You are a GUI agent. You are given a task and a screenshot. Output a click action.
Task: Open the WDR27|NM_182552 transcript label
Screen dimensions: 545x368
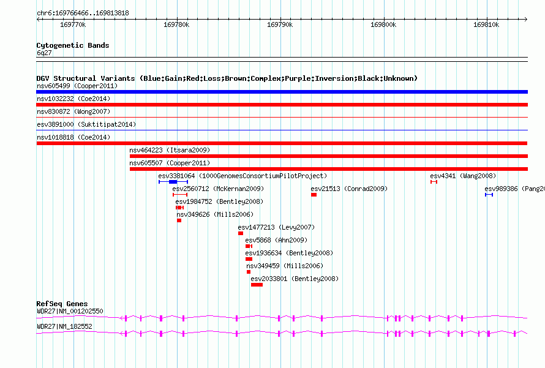64,326
